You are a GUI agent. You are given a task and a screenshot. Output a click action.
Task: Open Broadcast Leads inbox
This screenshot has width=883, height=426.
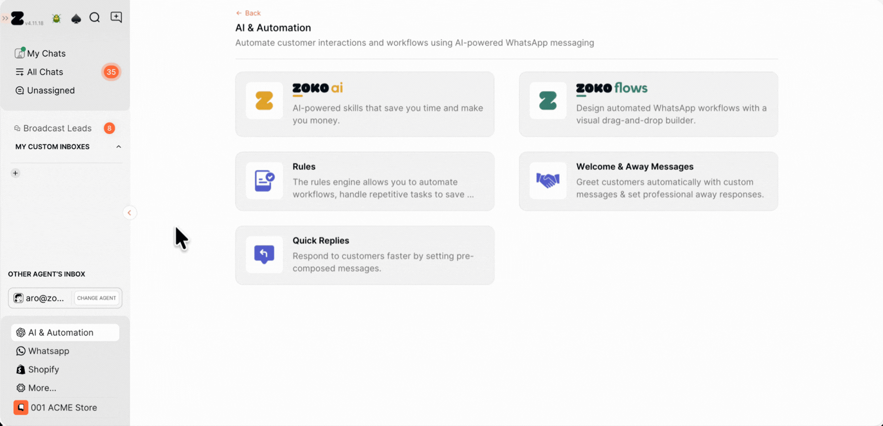(x=57, y=128)
